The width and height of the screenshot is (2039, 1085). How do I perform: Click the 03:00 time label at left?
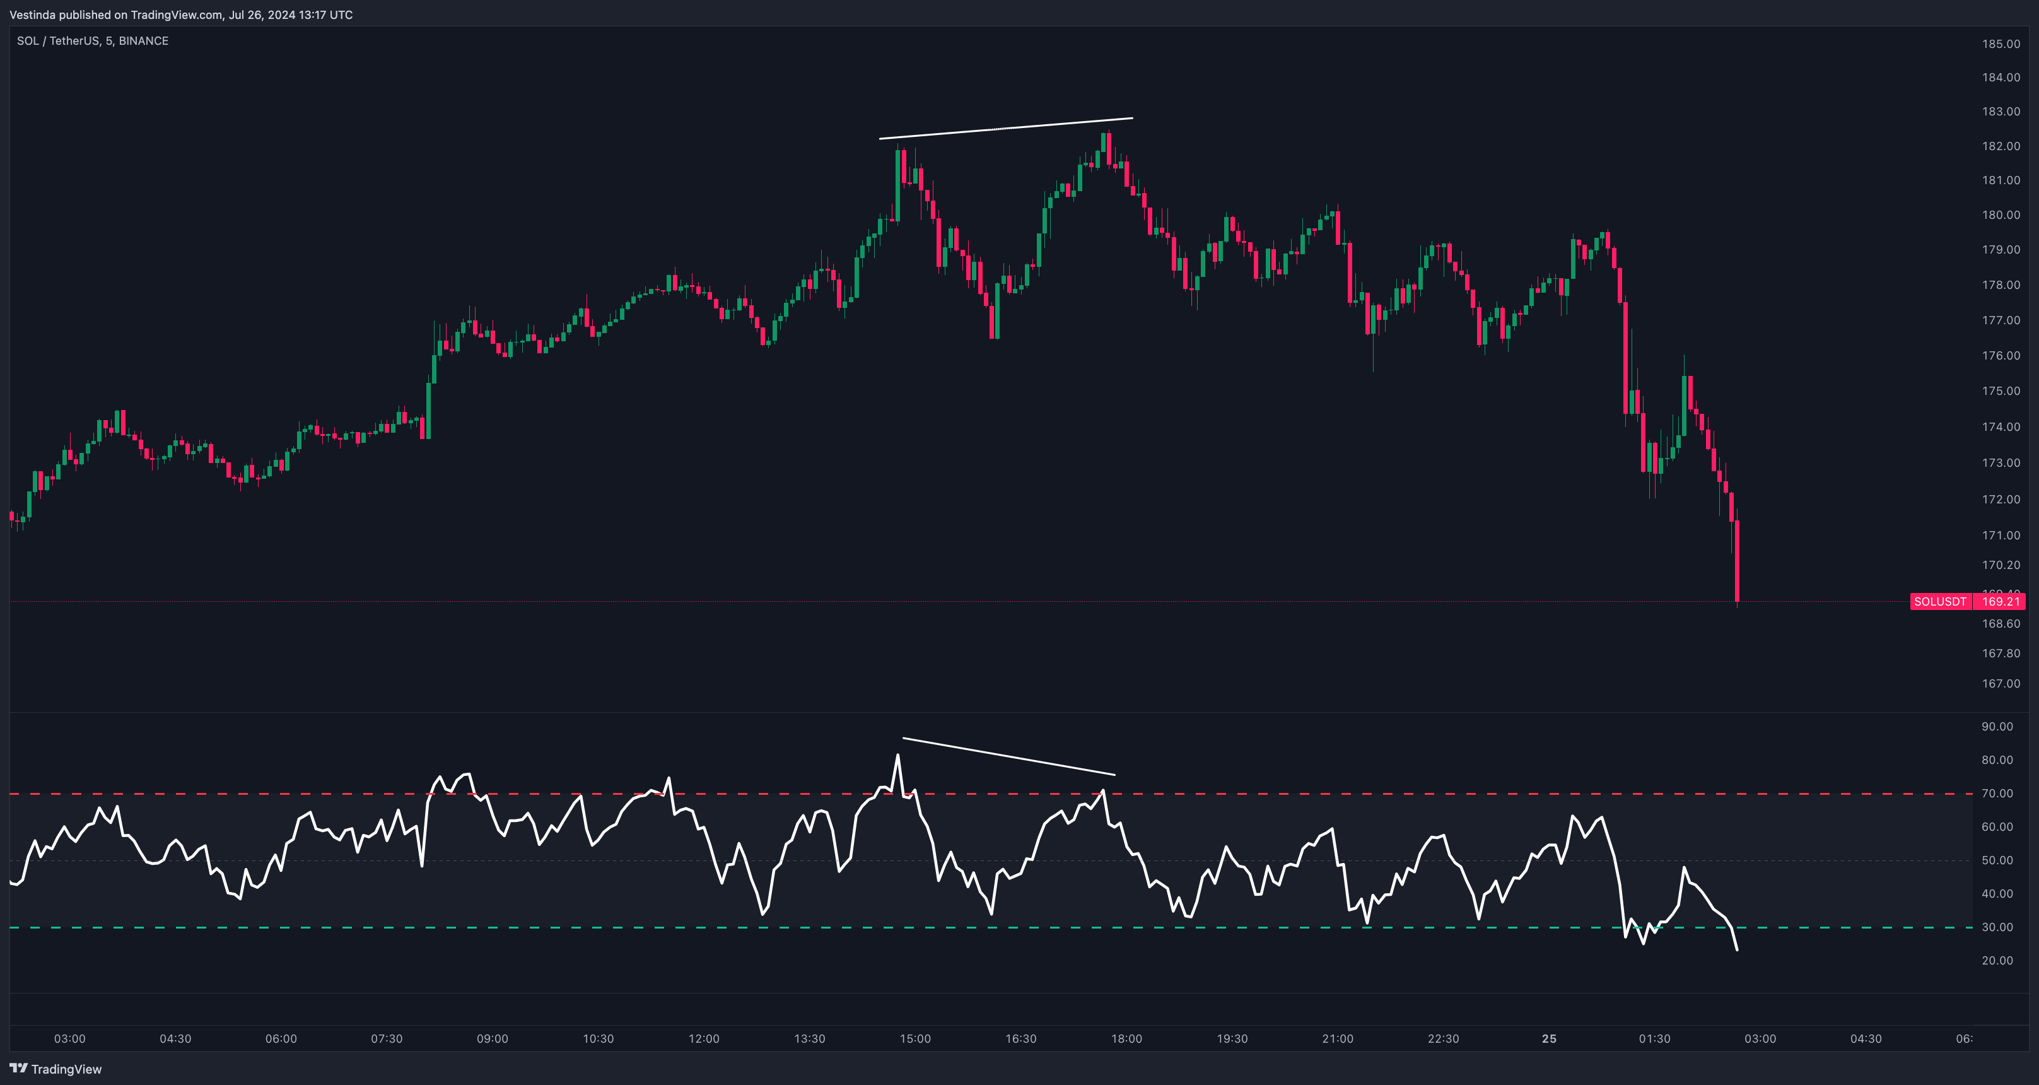pos(69,1039)
